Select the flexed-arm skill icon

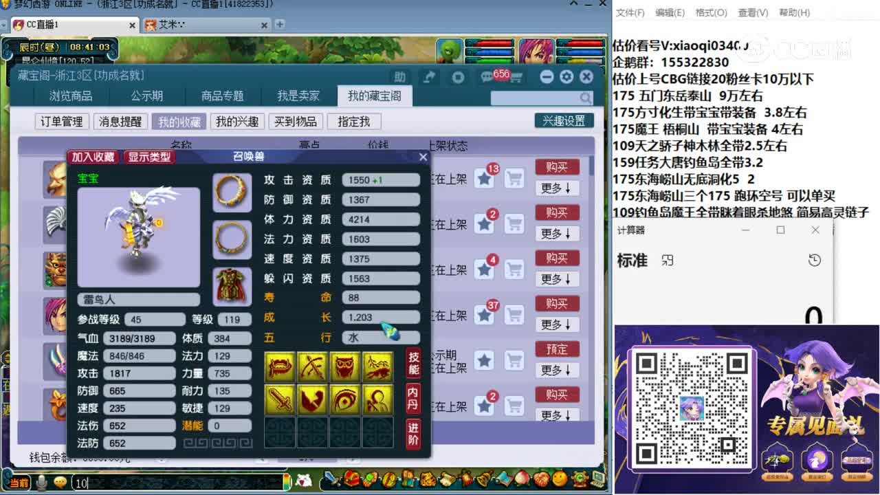point(313,399)
